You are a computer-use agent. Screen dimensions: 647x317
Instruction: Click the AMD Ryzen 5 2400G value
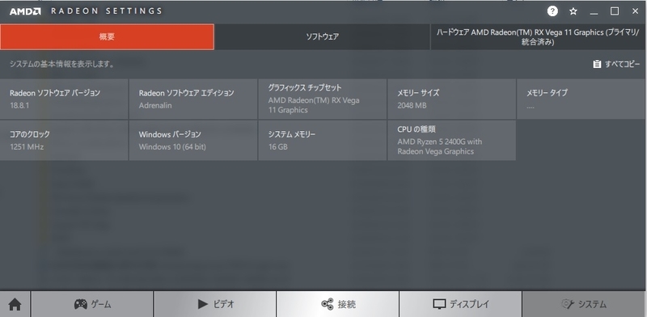[x=440, y=146]
